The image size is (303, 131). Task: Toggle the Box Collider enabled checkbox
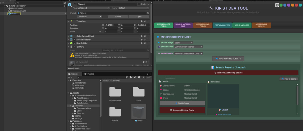tap(74, 43)
